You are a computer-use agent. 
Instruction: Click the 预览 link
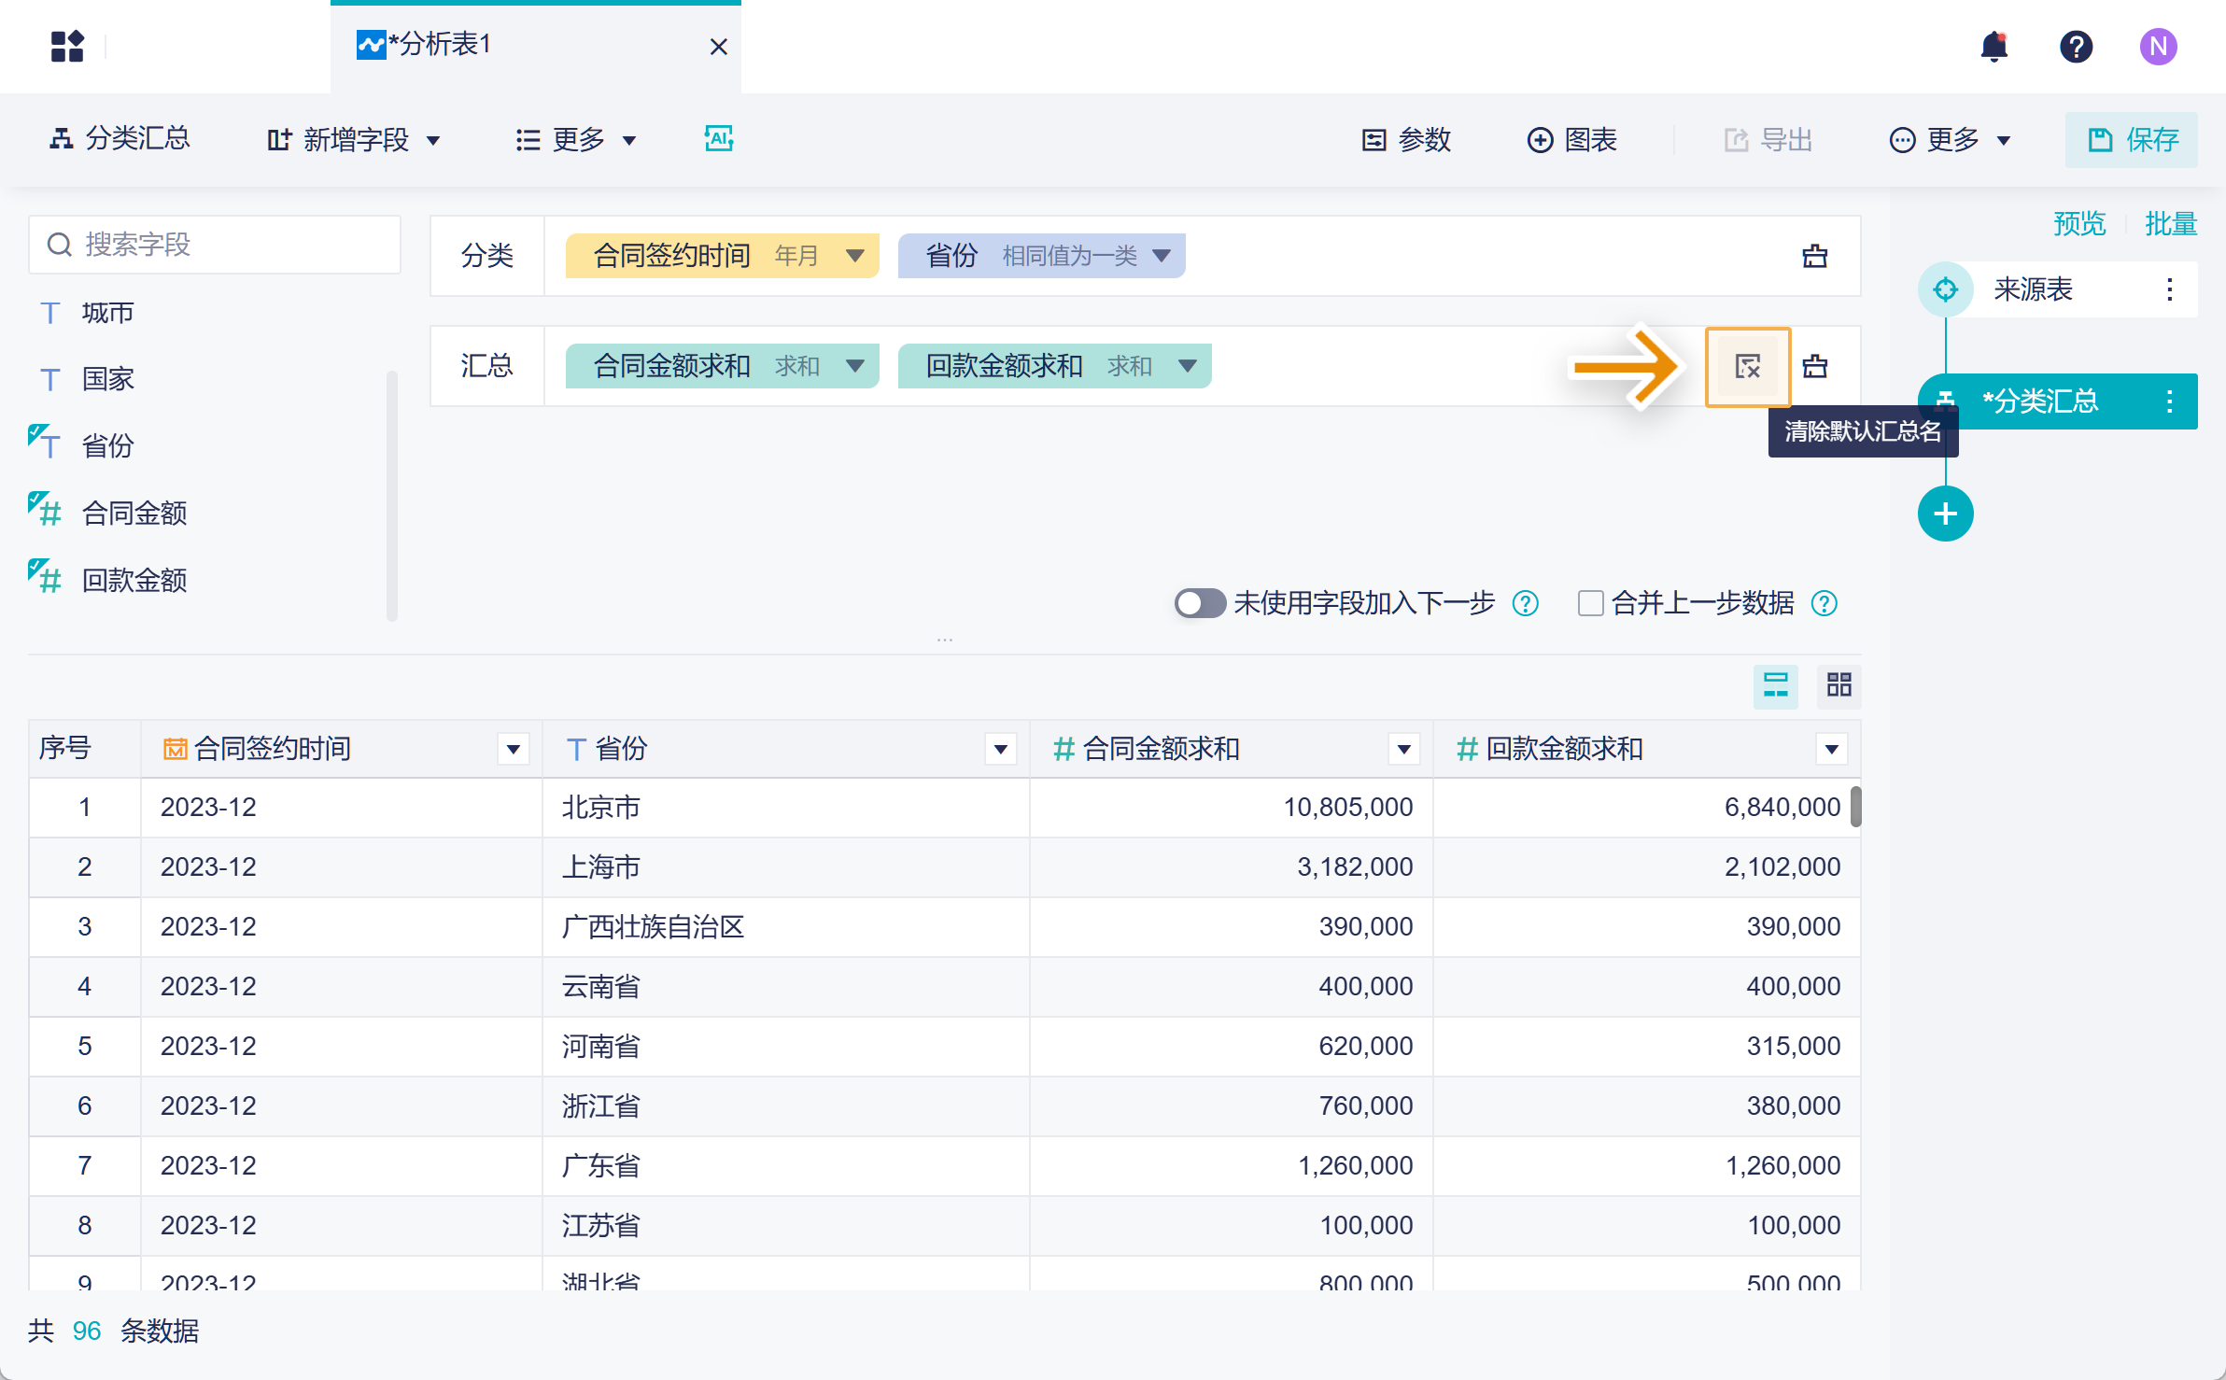(x=2079, y=224)
